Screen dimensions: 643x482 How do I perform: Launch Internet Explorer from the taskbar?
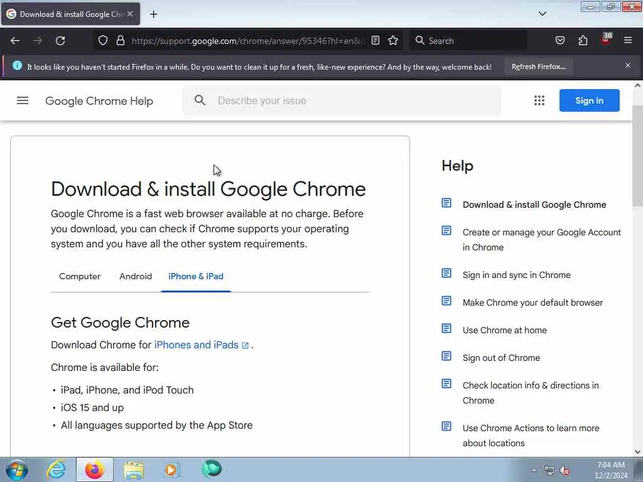pos(56,469)
